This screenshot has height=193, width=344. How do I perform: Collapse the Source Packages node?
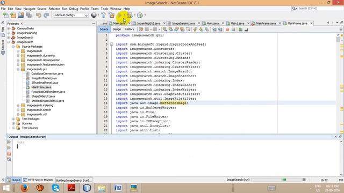13,47
